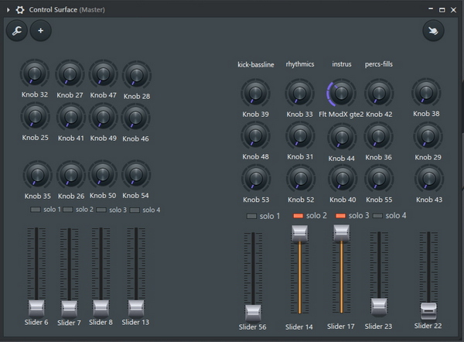The image size is (464, 342).
Task: Click the Knob 53 dial
Action: (256, 179)
